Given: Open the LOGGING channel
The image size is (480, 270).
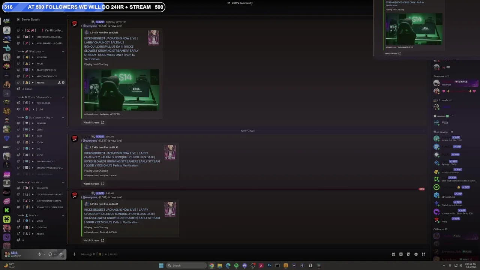Looking at the screenshot, I should coord(40,227).
